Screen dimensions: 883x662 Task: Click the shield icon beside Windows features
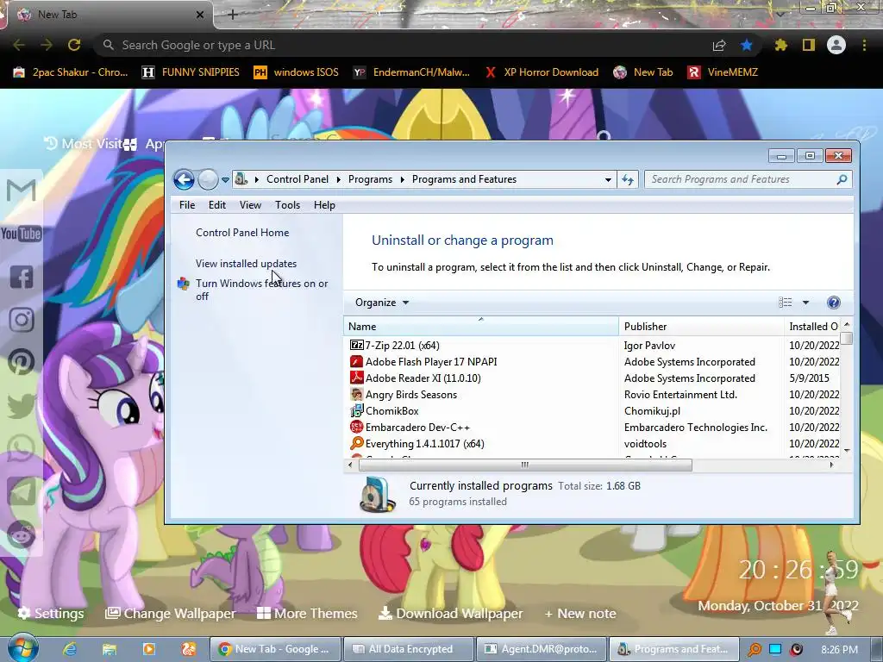click(184, 283)
